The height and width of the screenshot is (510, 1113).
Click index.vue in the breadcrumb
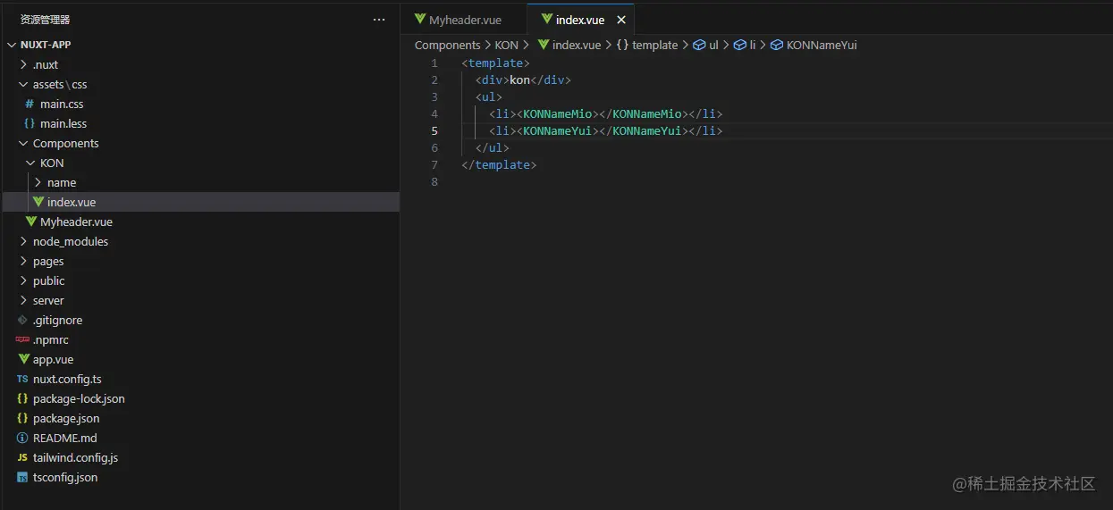point(577,45)
